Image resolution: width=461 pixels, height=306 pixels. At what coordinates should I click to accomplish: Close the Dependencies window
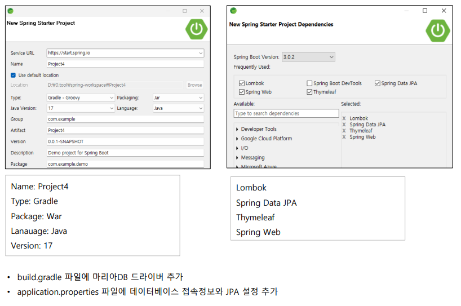coord(444,11)
